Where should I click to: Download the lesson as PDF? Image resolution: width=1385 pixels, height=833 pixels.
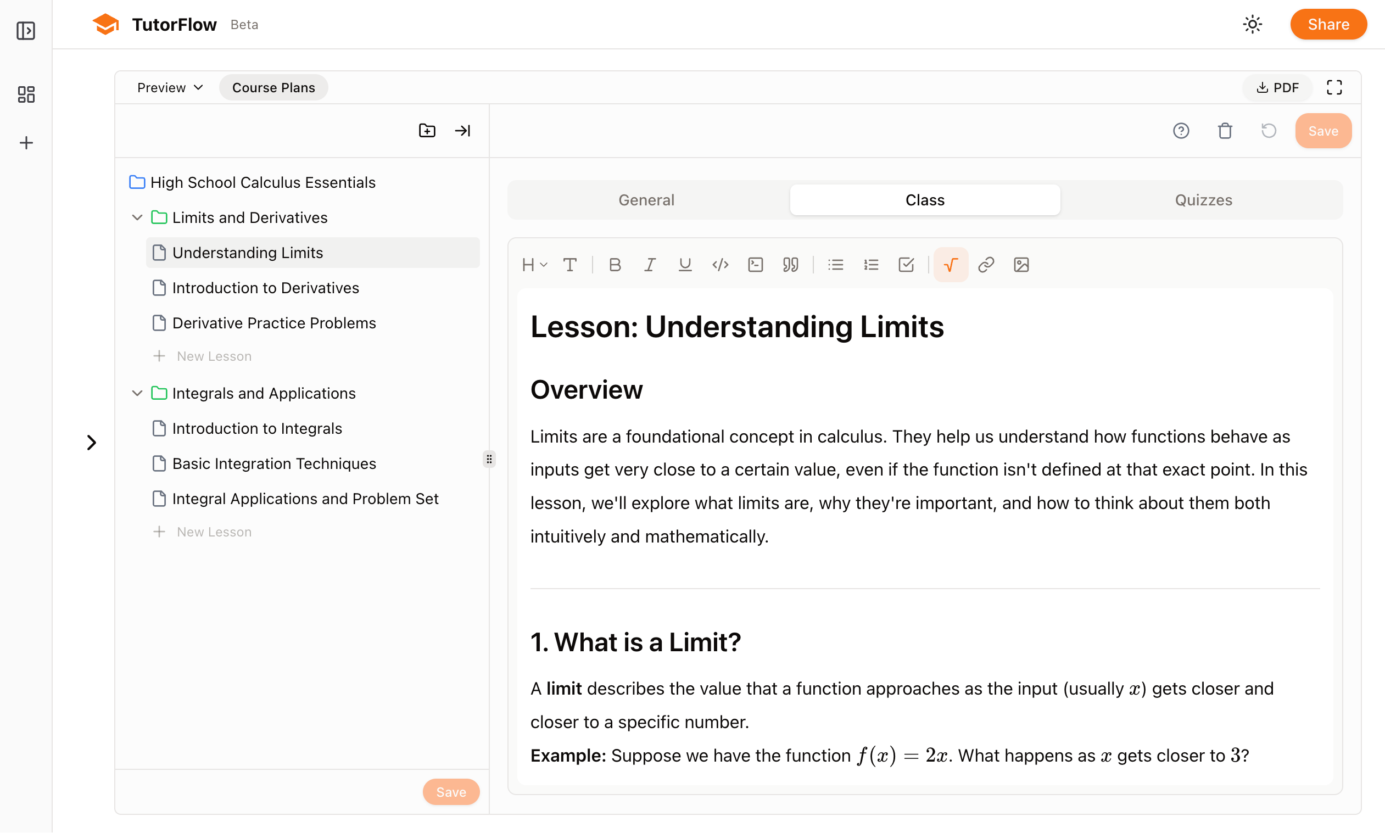tap(1277, 87)
